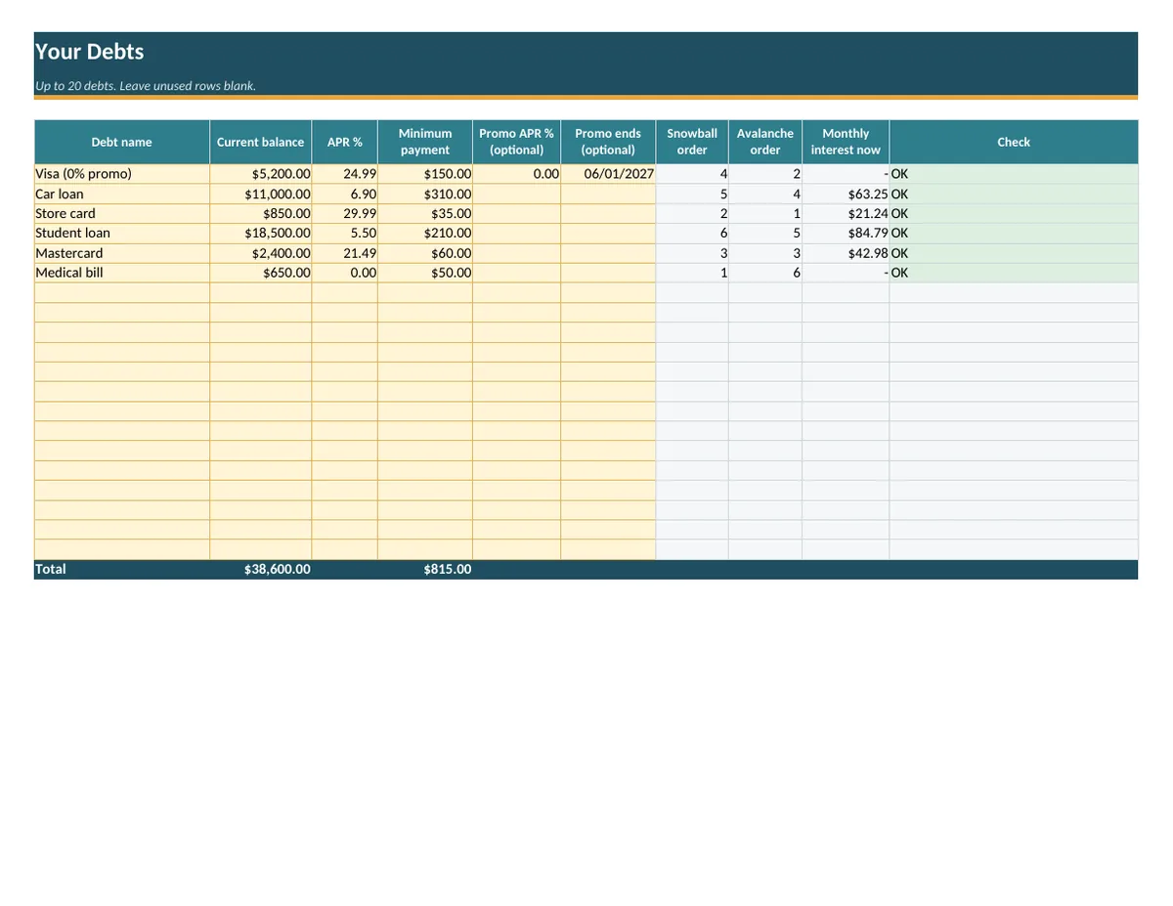Select the $84.79 monthly interest cell

tap(846, 233)
